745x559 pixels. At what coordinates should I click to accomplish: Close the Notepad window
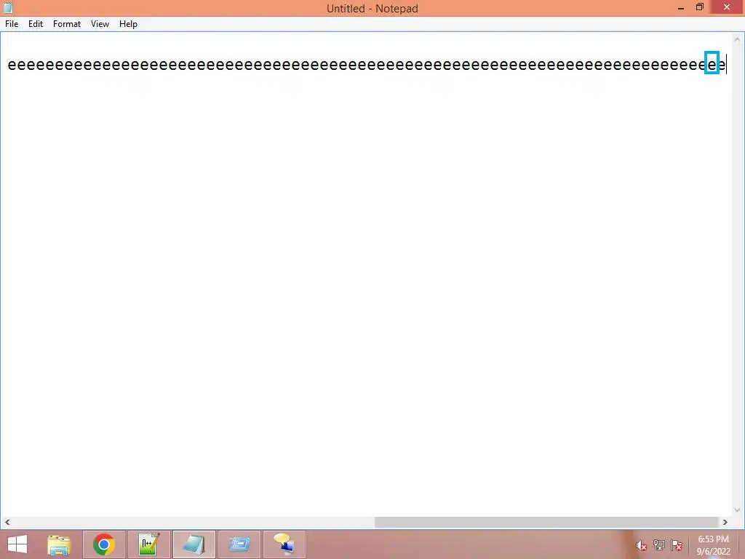click(x=727, y=7)
